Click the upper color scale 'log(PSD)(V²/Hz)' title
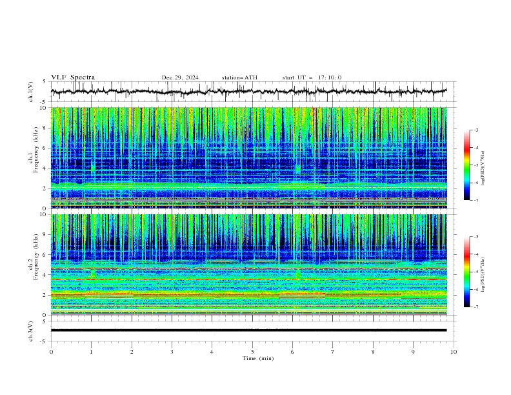 (x=483, y=168)
